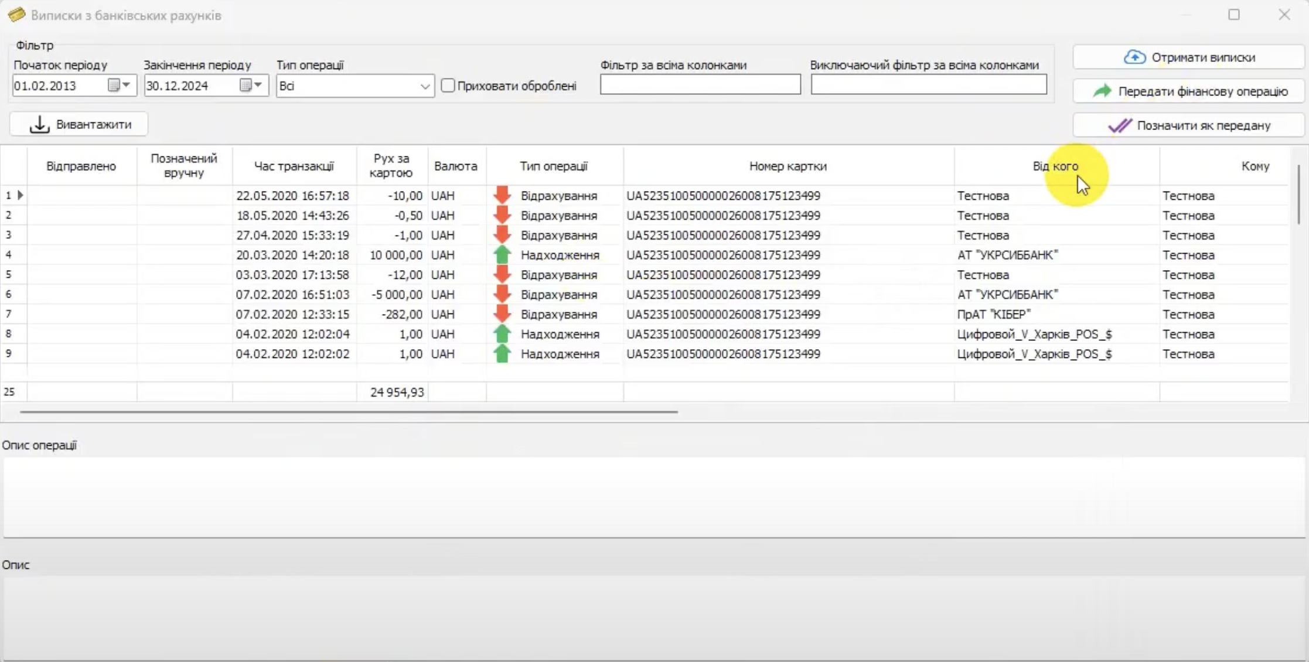This screenshot has width=1309, height=662.
Task: Sort by the Від кого column header
Action: point(1055,166)
